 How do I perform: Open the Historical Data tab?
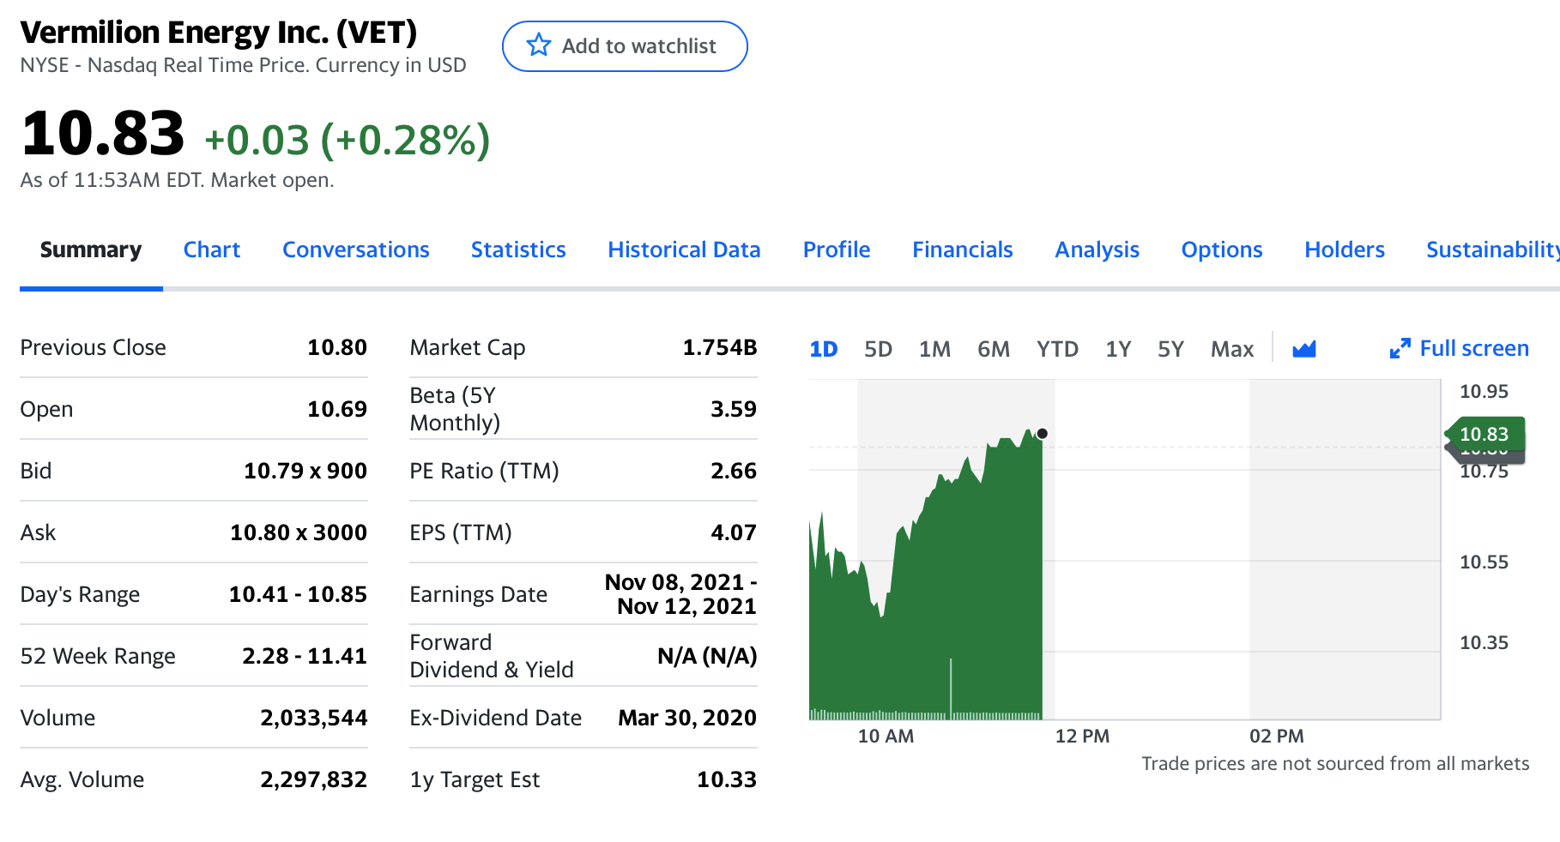(684, 250)
